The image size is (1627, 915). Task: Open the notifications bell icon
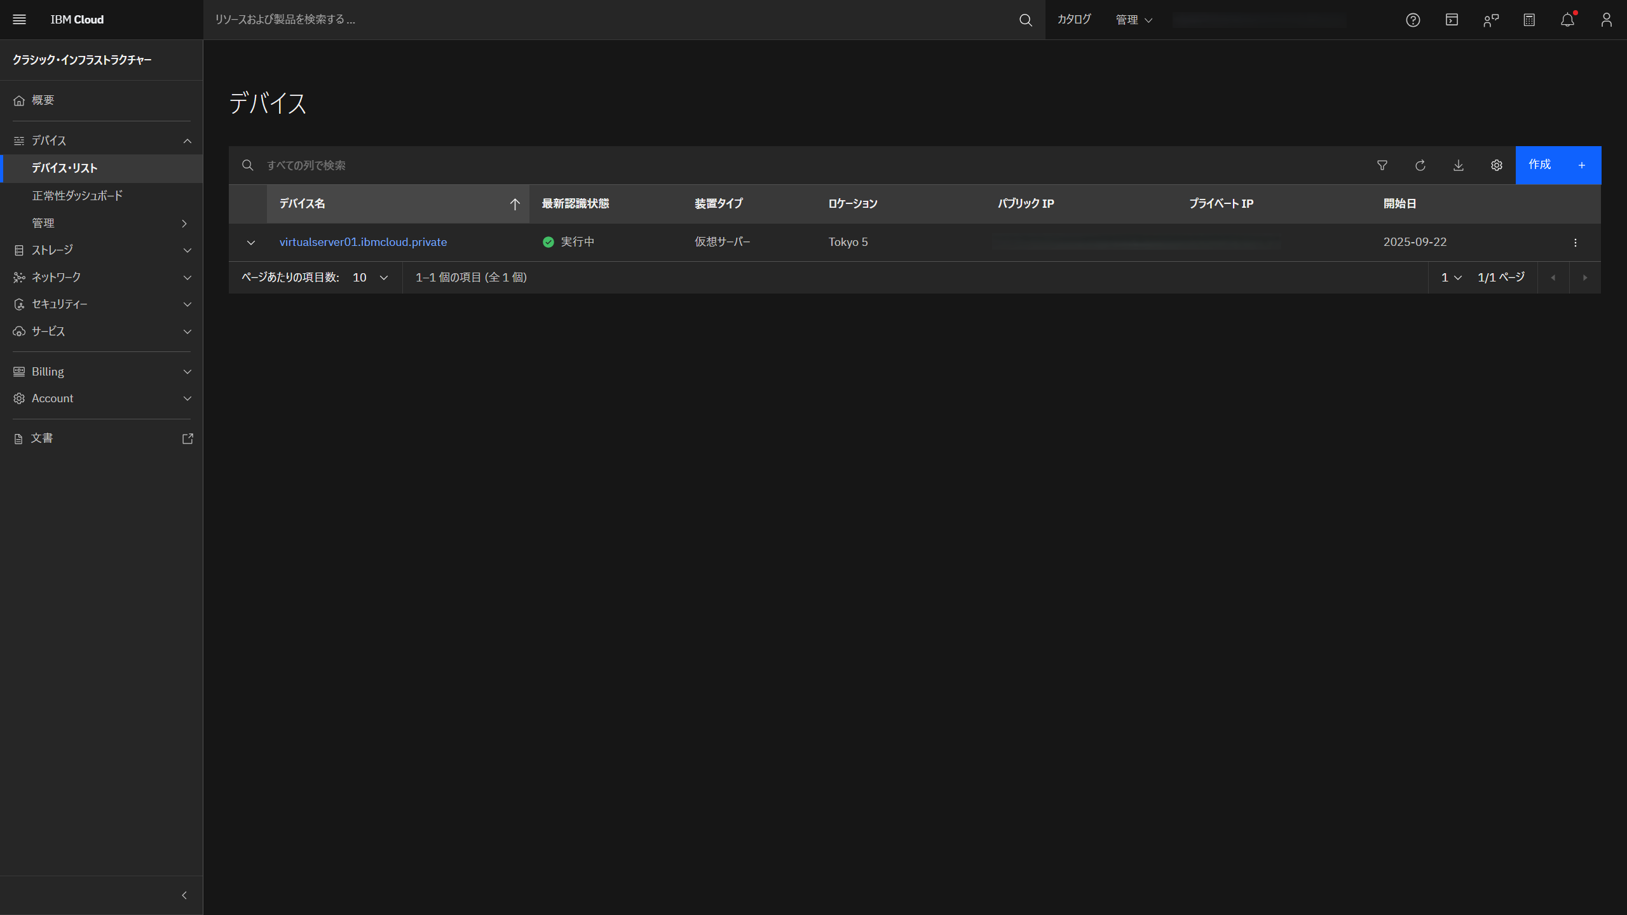pyautogui.click(x=1567, y=20)
